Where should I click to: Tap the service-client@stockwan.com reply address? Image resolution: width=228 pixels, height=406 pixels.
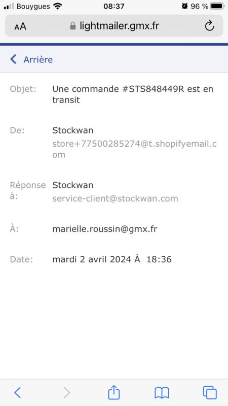[x=115, y=198]
